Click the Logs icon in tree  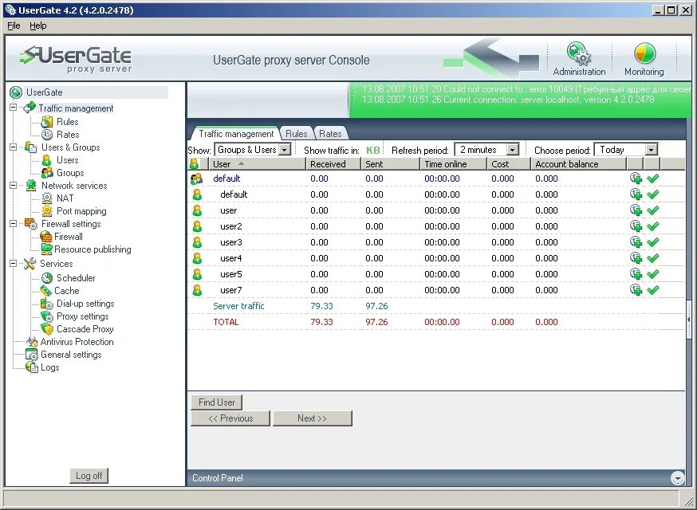tap(32, 367)
